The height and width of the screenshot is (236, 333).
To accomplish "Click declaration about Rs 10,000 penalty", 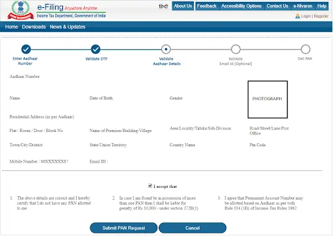I will 159,203.
